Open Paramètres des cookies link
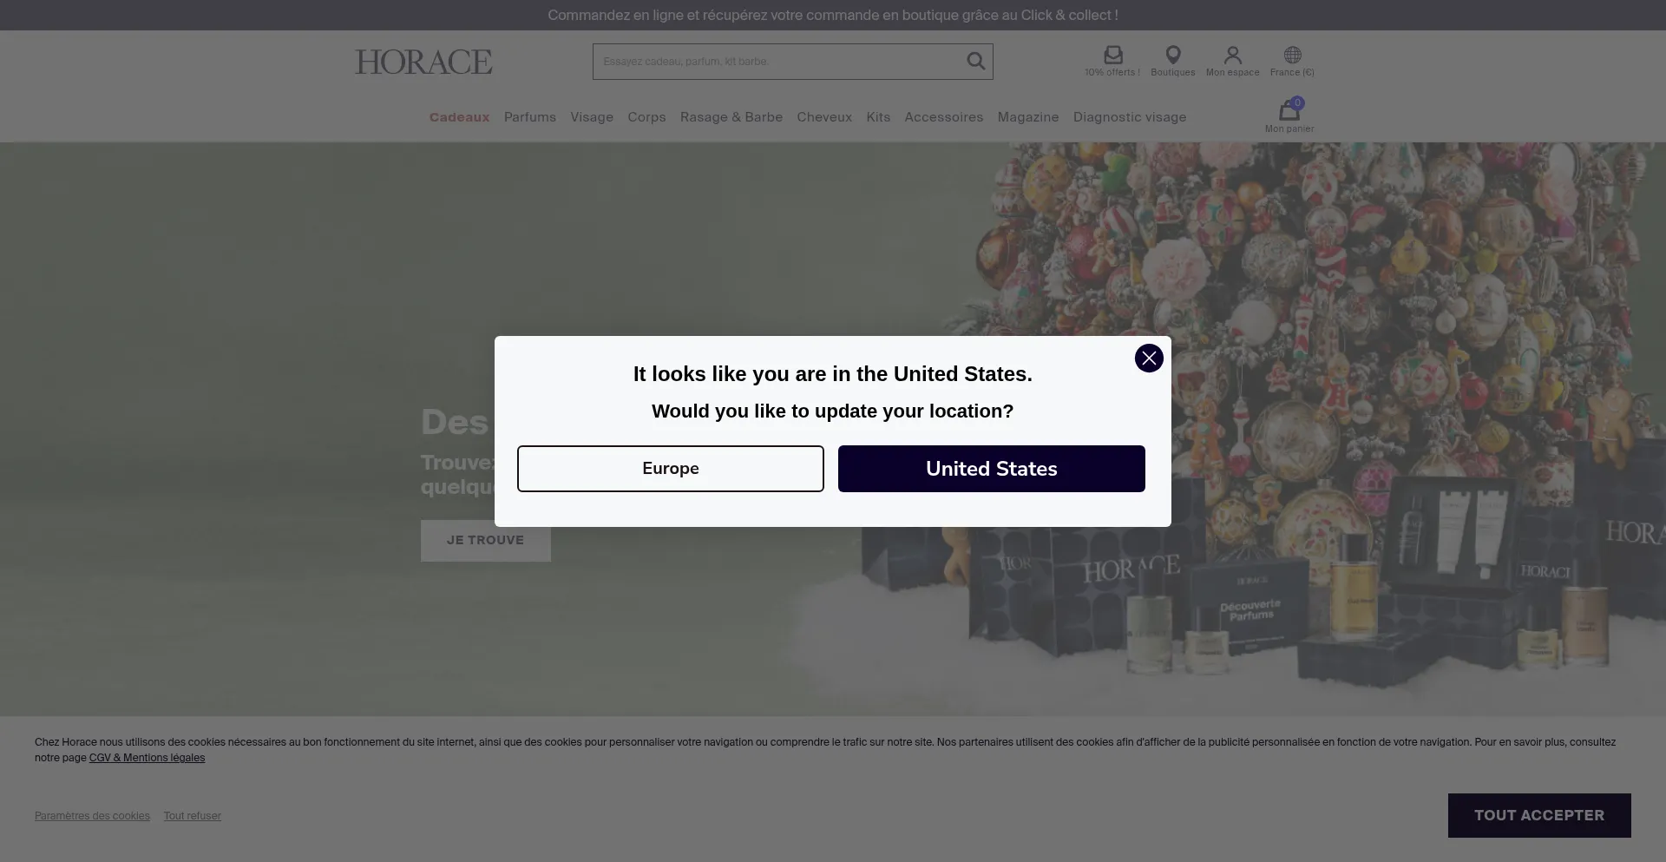Screen dimensions: 1666x862 (92, 816)
